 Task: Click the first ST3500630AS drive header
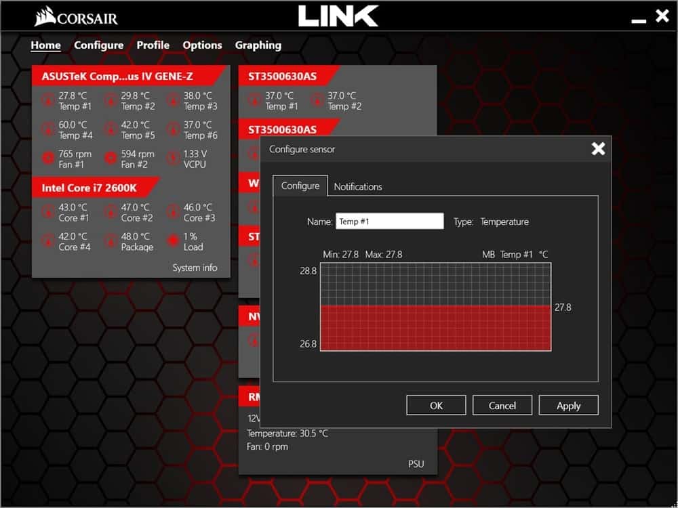288,76
